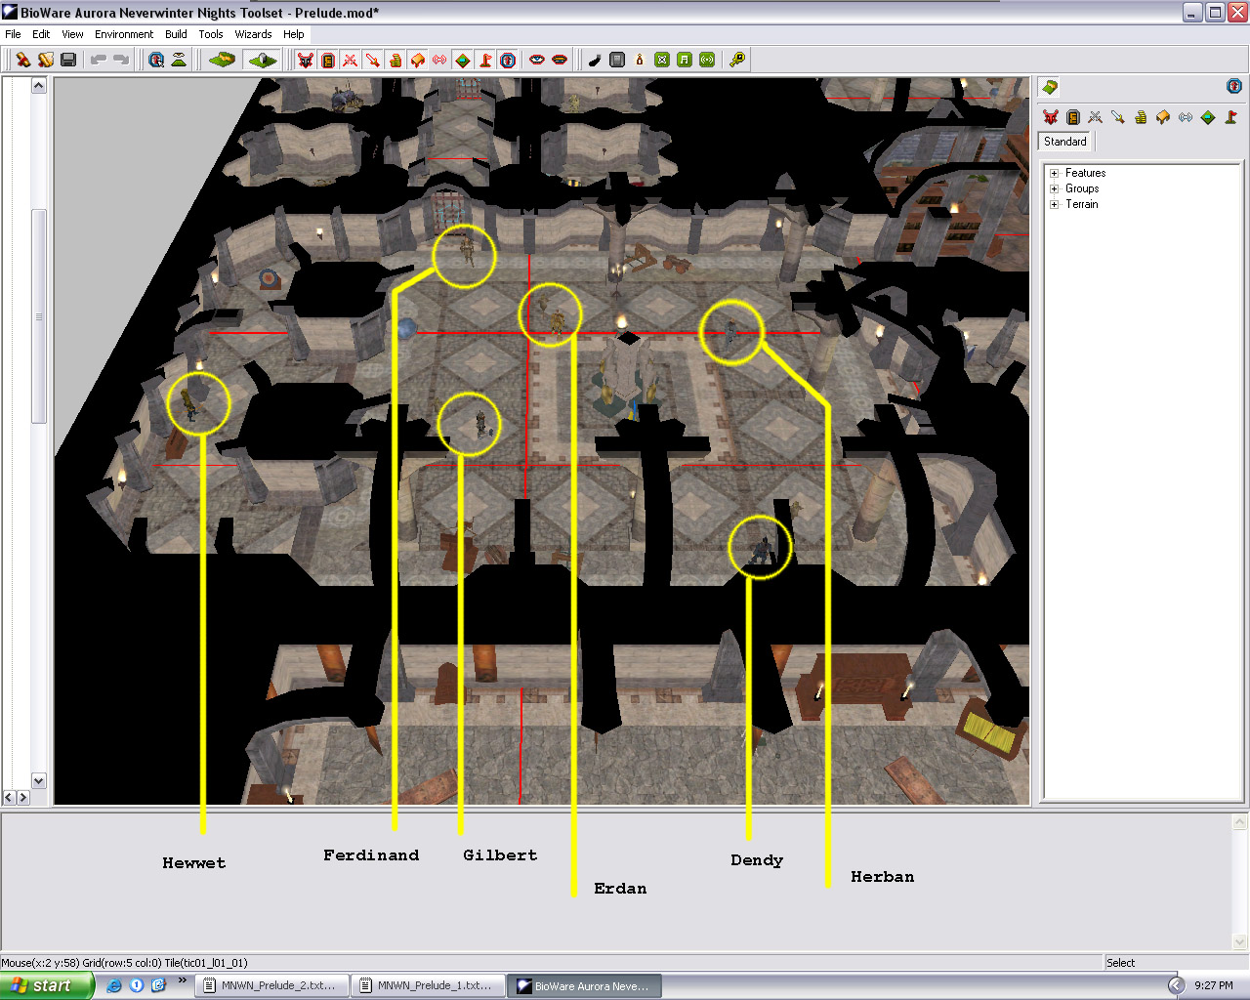Select the green terrain paint toolbar icon
Screen dimensions: 1250x1000
point(223,60)
